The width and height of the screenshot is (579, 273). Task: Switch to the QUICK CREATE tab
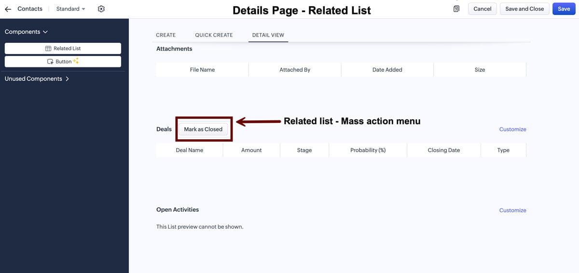214,35
